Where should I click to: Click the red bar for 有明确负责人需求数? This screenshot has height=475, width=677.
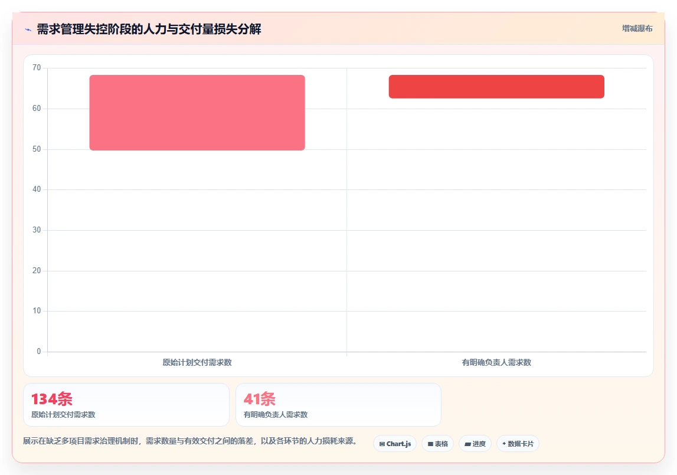[496, 87]
